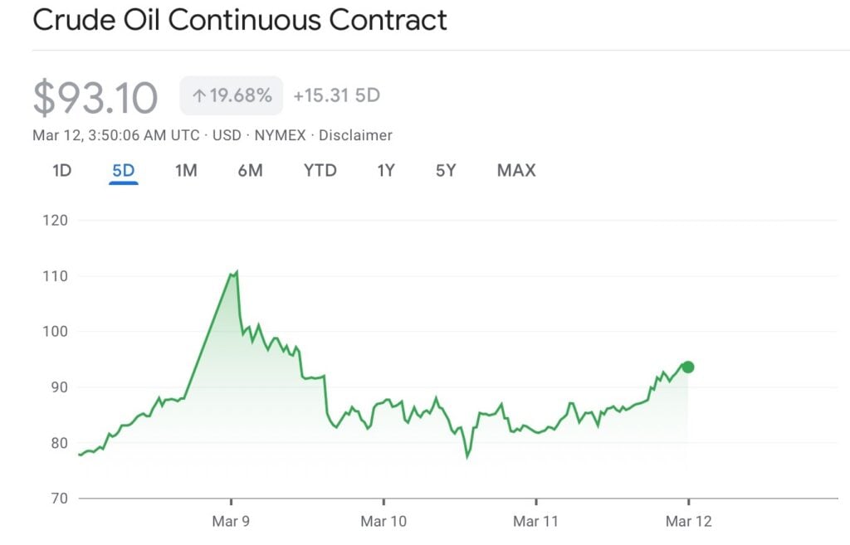Screen dimensions: 850x545
Task: Open the 6M chart view
Action: pos(250,170)
